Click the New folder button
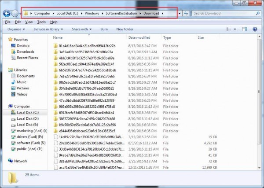 point(125,29)
